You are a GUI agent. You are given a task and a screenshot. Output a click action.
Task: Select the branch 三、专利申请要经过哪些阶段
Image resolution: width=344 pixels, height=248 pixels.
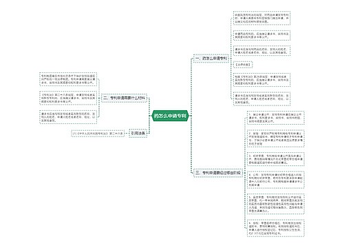pyautogui.click(x=218, y=173)
